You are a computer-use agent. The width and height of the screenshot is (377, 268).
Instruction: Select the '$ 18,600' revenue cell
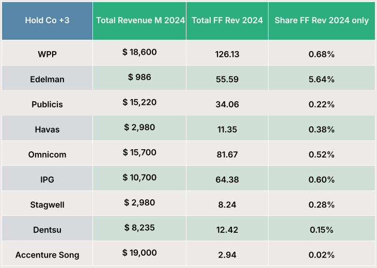pos(139,53)
